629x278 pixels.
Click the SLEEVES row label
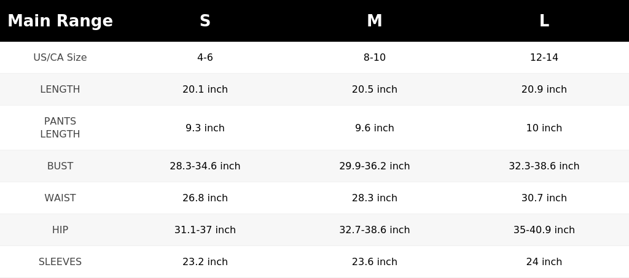(60, 261)
